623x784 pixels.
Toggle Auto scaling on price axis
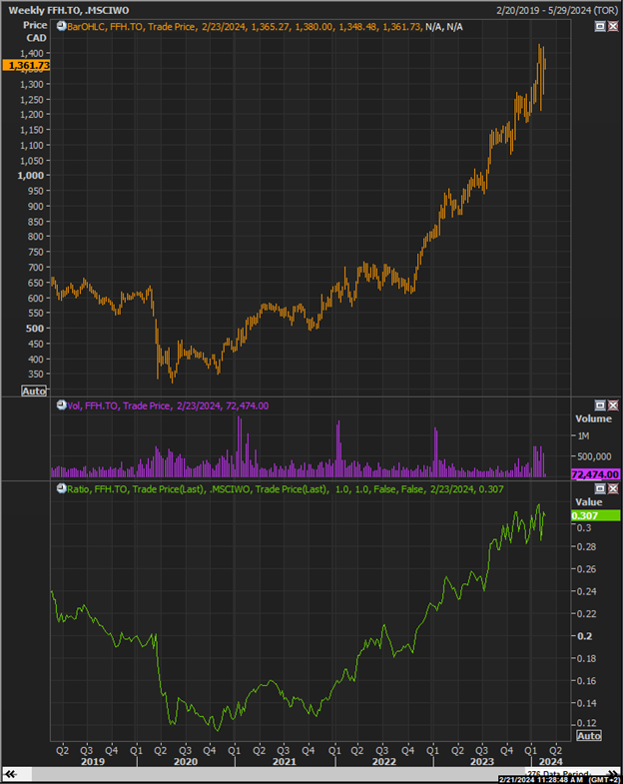point(34,391)
